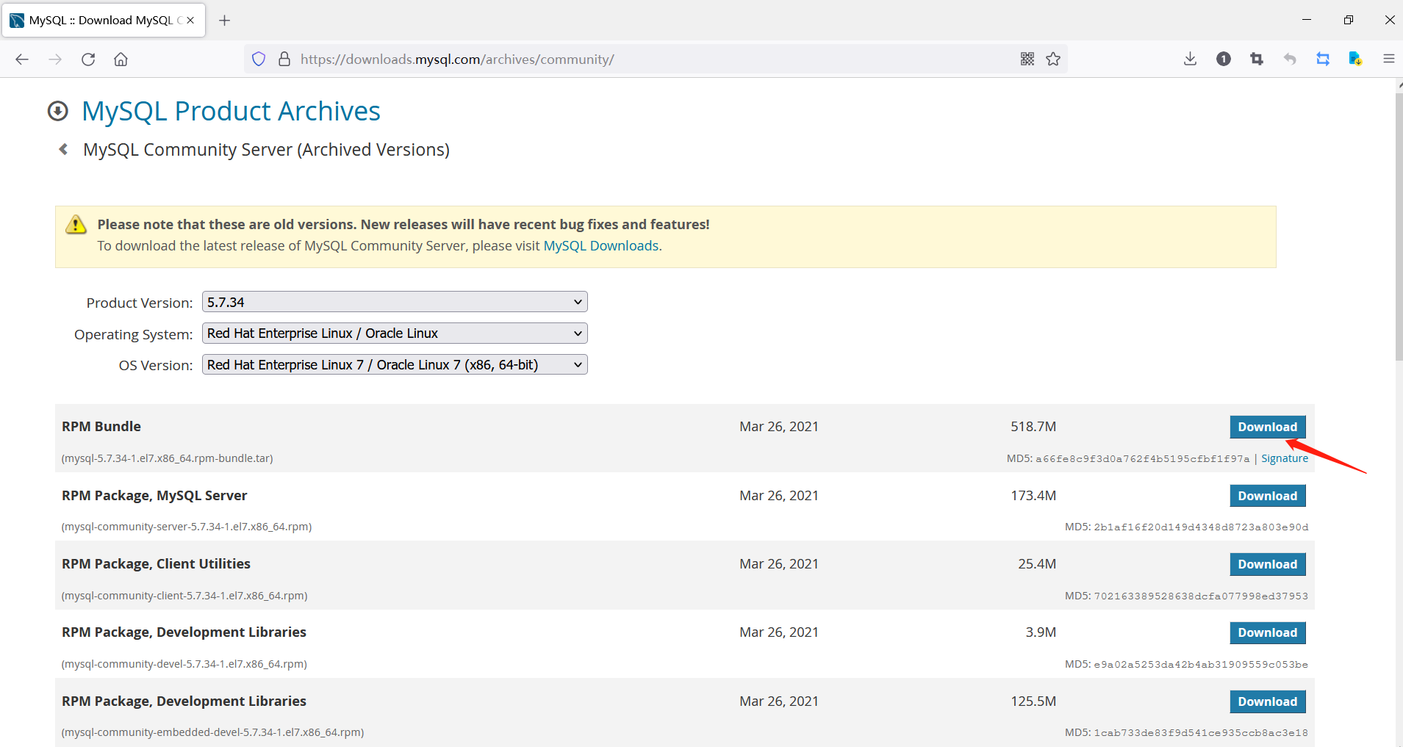Click the browser back arrow

pos(22,59)
